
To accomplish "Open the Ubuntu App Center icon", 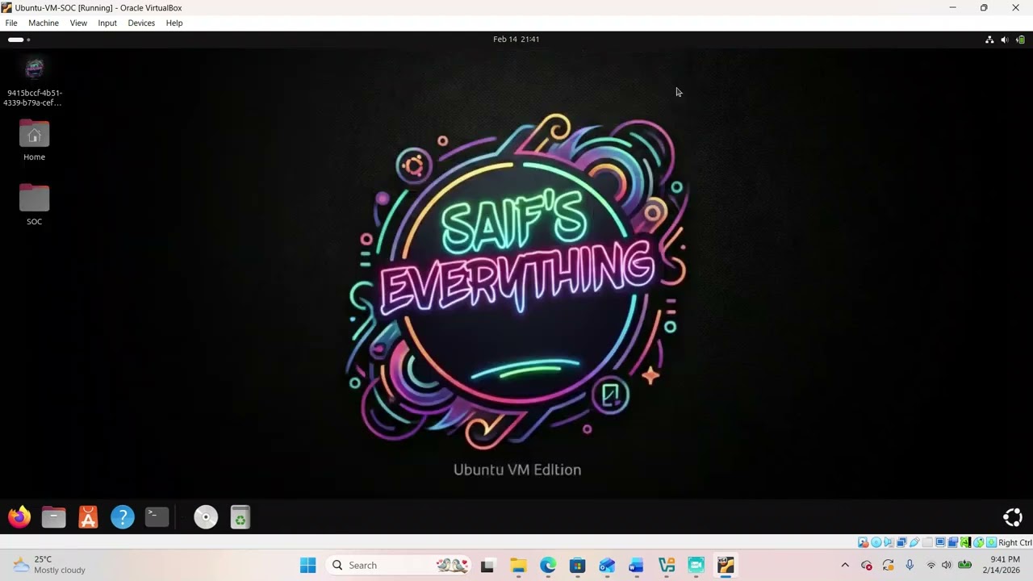I will click(88, 517).
